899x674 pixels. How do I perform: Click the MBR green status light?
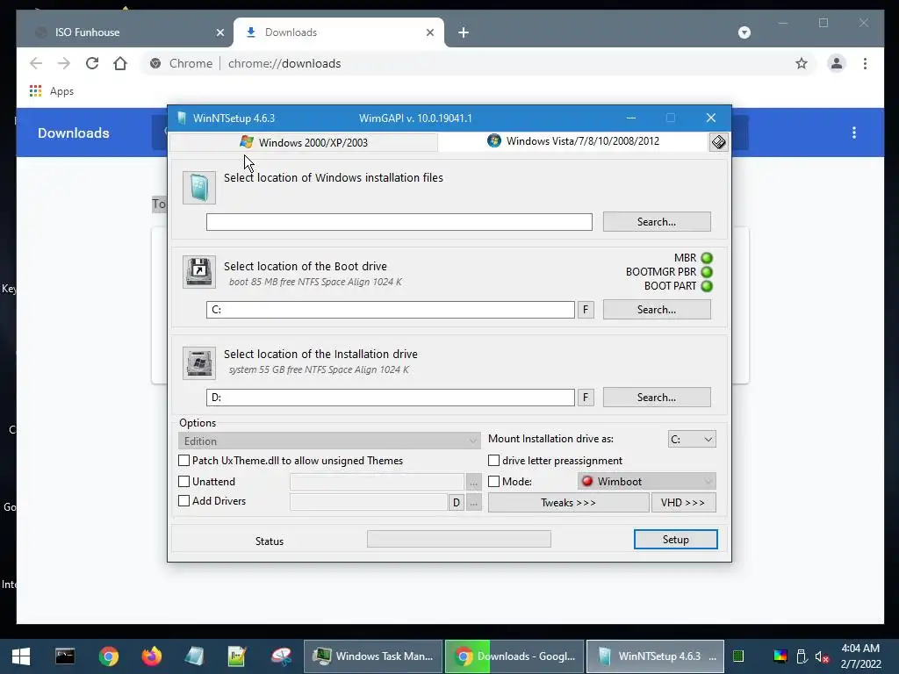coord(707,258)
